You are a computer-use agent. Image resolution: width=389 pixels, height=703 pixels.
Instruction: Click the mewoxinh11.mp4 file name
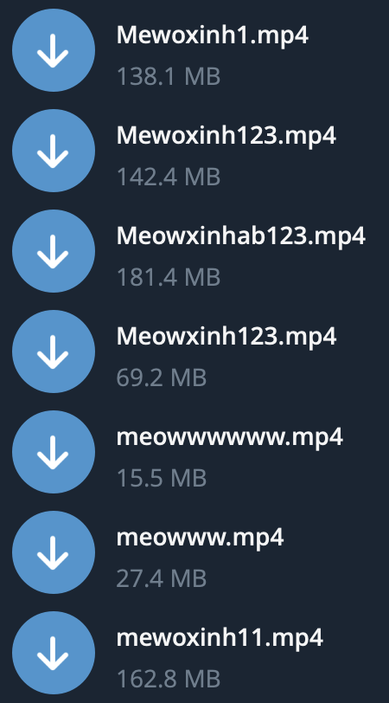(220, 638)
